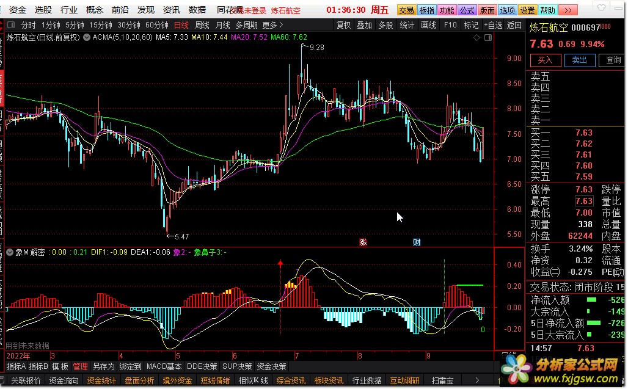The width and height of the screenshot is (628, 389).
Task: Click the 公式 toolbar button
Action: click(467, 10)
